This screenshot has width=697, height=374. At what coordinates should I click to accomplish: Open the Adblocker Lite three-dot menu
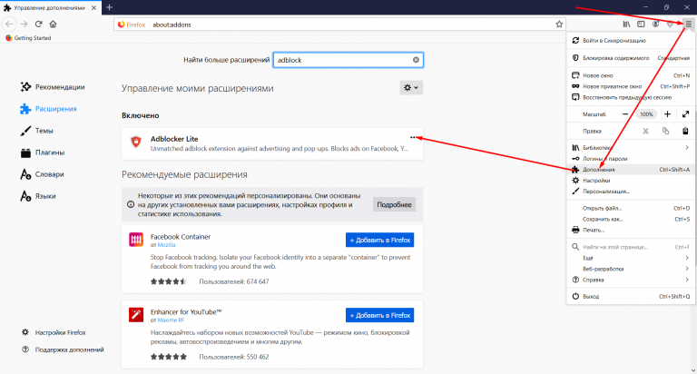[x=414, y=137]
